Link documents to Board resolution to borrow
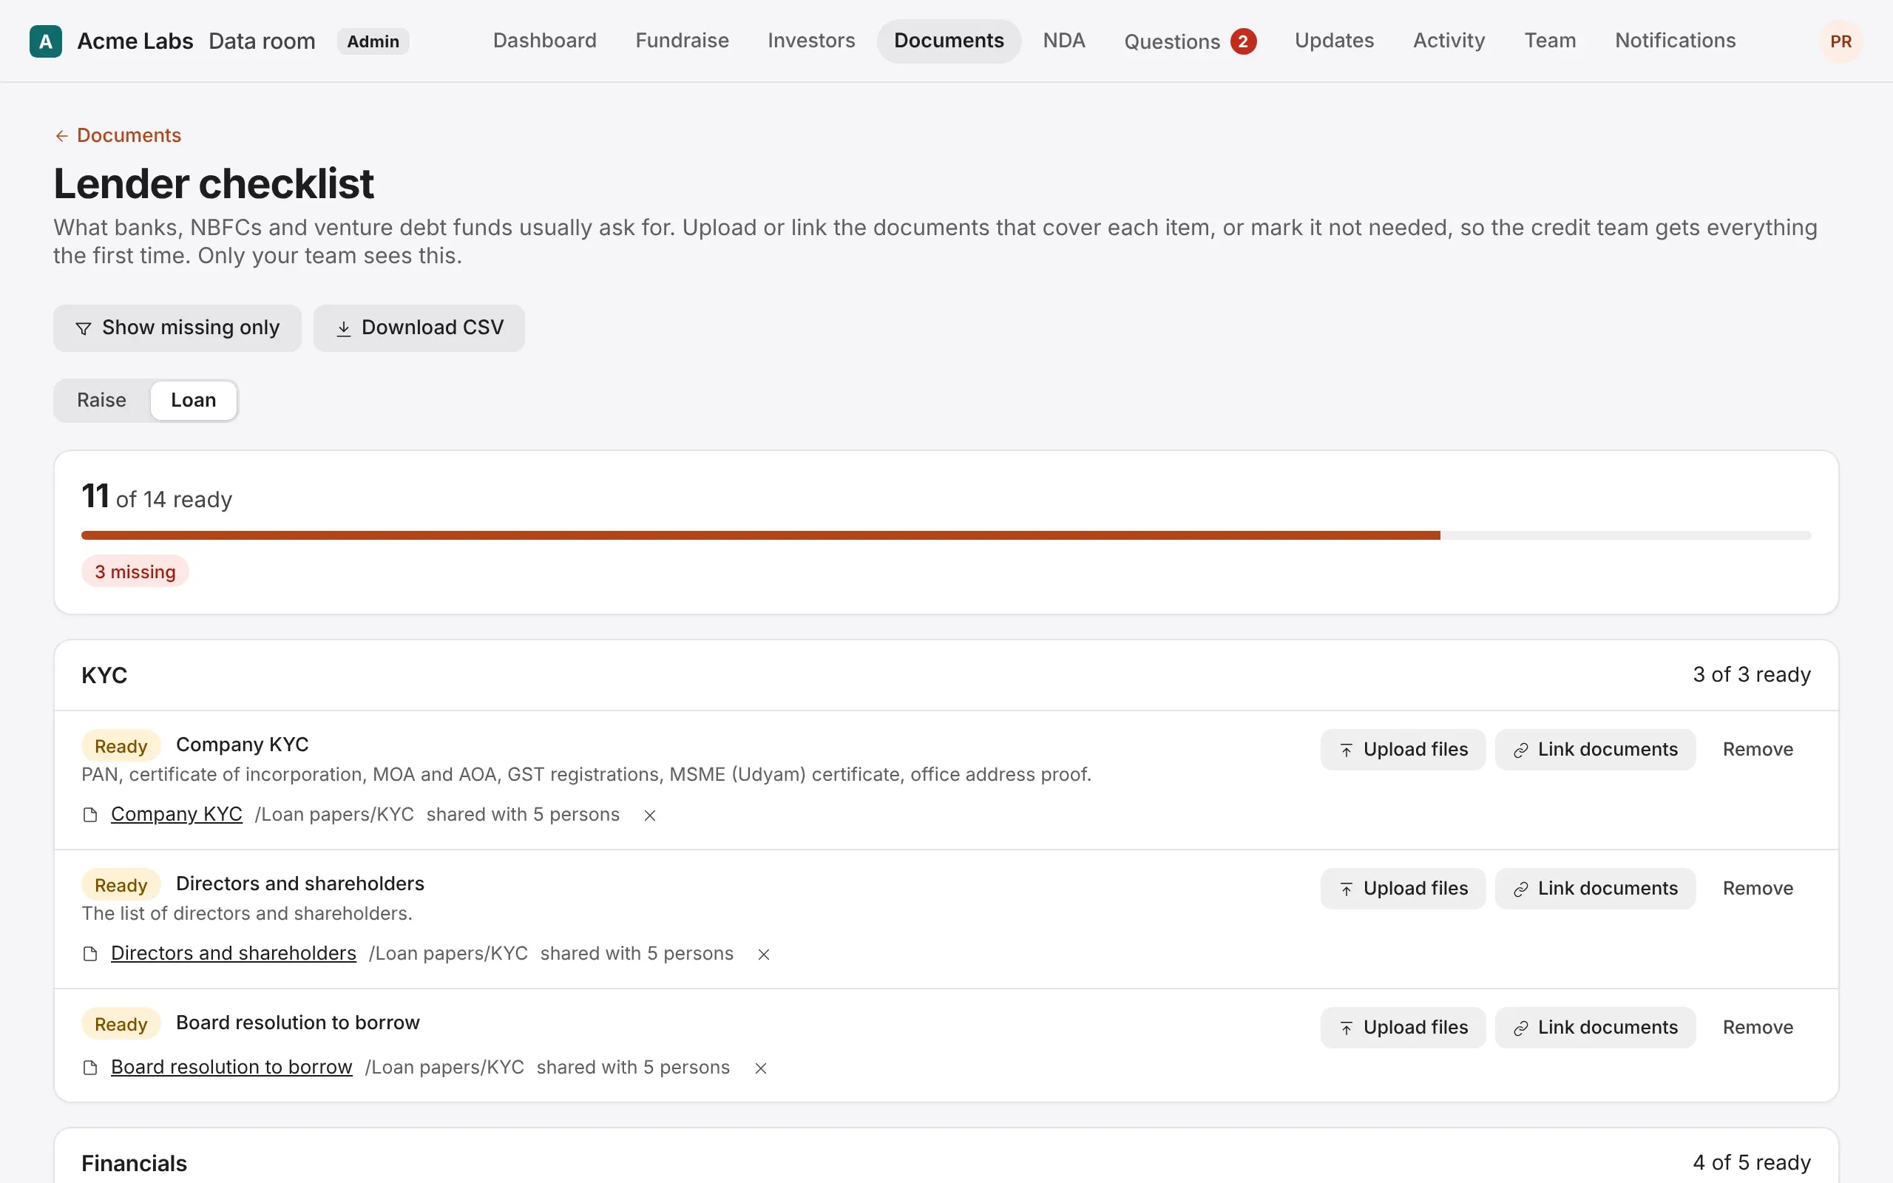Viewport: 1893px width, 1183px height. [1595, 1027]
